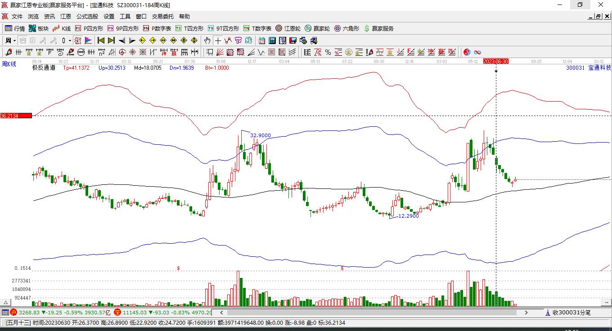The height and width of the screenshot is (331, 612).
Task: Open the 工具 menu
Action: [125, 17]
